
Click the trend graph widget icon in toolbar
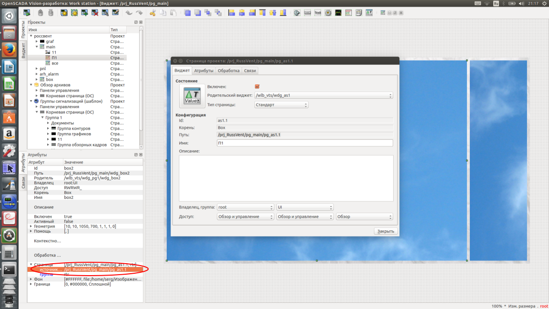[x=338, y=13]
